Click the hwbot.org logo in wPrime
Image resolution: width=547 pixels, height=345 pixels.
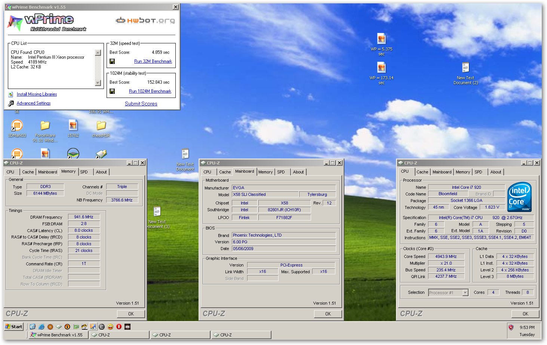pyautogui.click(x=145, y=21)
